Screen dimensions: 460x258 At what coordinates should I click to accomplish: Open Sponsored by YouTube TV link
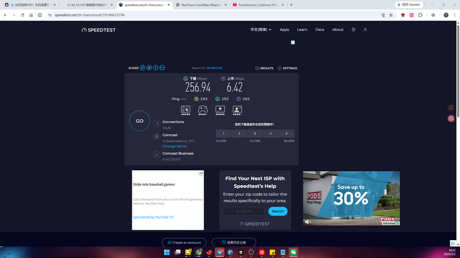point(153,217)
